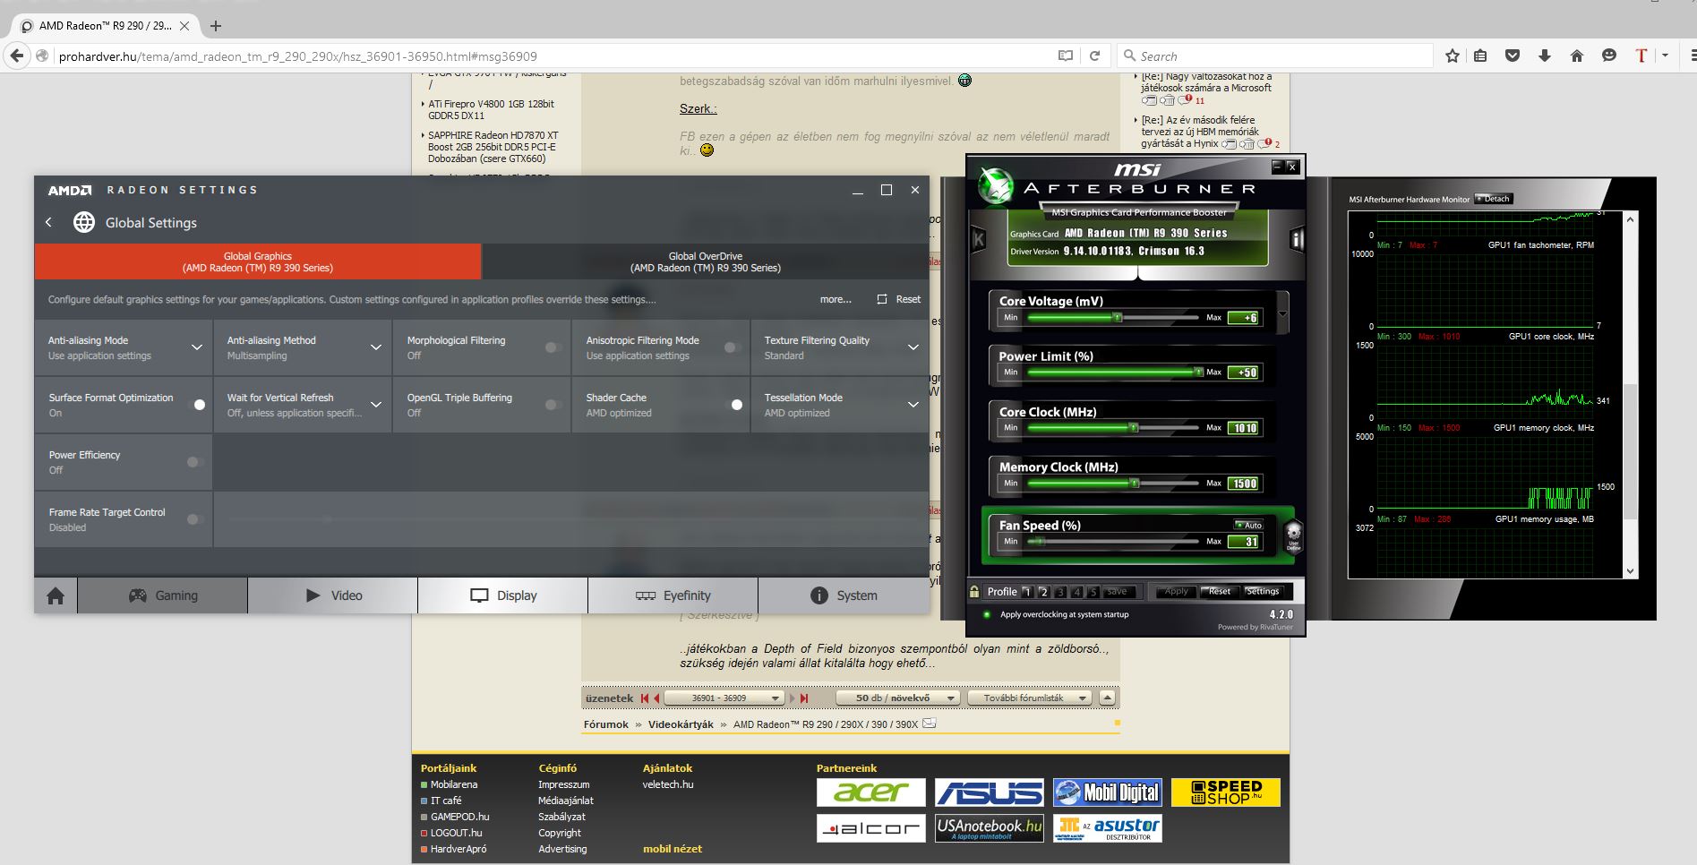This screenshot has width=1697, height=865.
Task: Click the browser Search field
Action: click(1275, 56)
